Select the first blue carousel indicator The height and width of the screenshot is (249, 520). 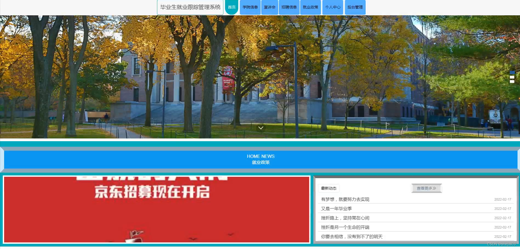[x=512, y=73]
